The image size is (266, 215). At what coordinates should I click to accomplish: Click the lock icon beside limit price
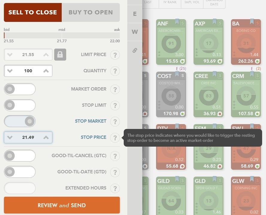click(60, 55)
